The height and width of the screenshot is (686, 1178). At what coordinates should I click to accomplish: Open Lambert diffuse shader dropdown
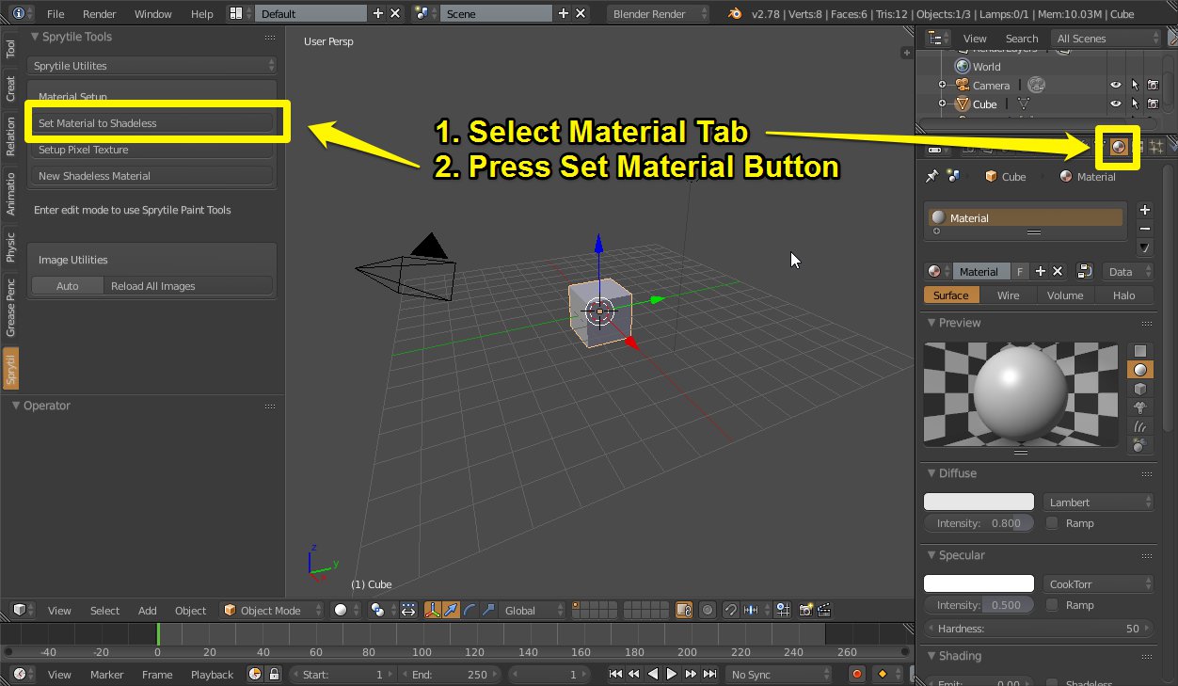(x=1098, y=503)
